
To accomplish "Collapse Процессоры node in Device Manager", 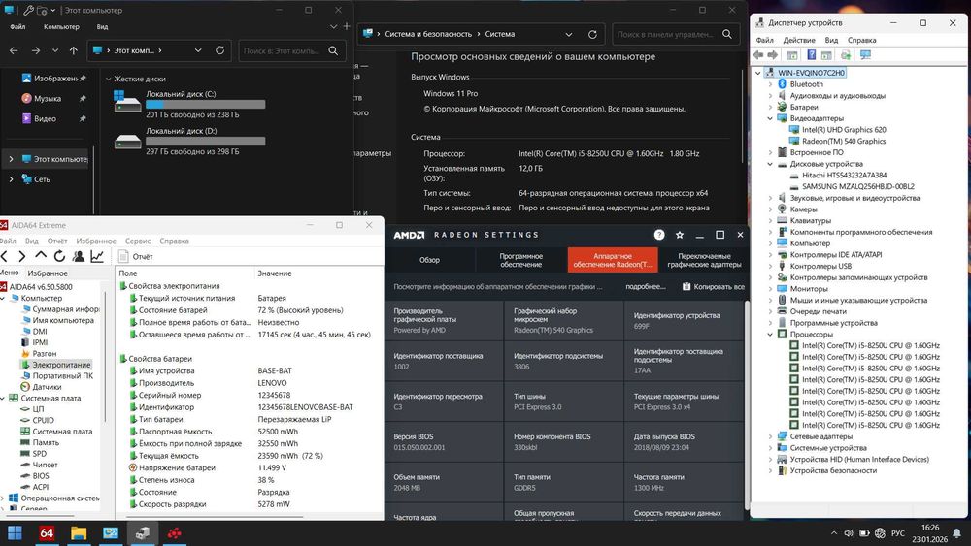I will pos(770,334).
